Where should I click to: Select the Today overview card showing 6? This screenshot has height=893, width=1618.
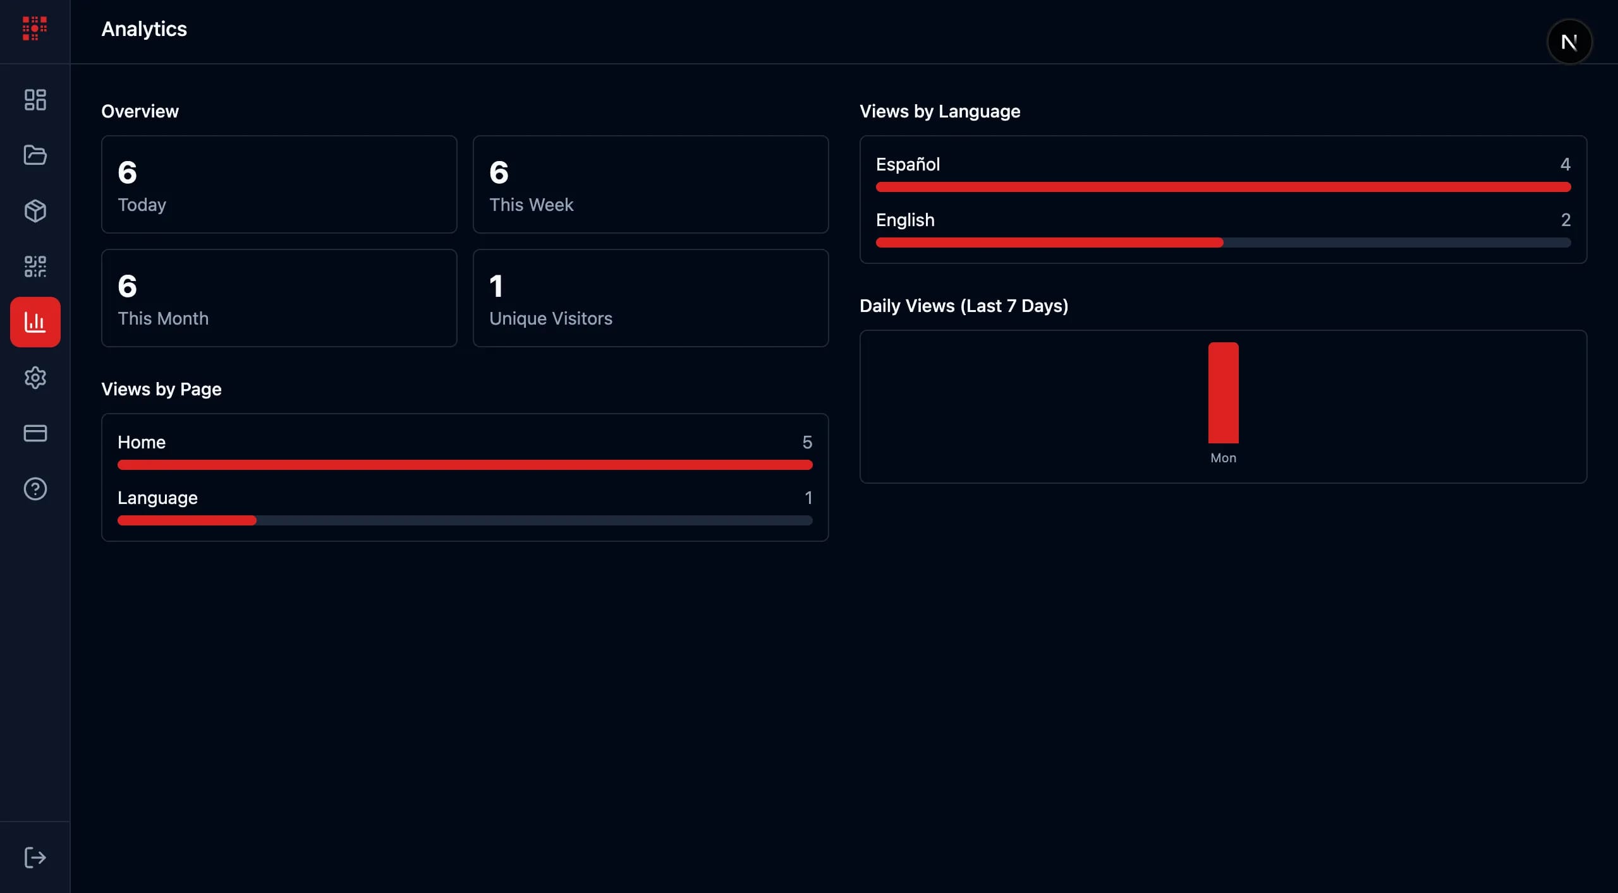point(278,184)
